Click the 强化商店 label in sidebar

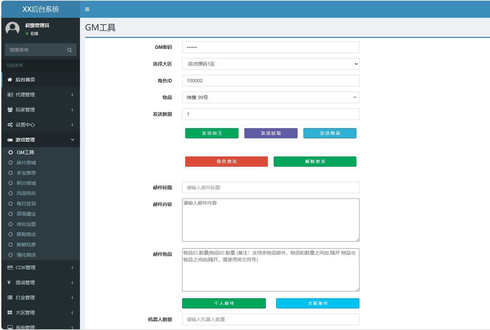[x=26, y=255]
